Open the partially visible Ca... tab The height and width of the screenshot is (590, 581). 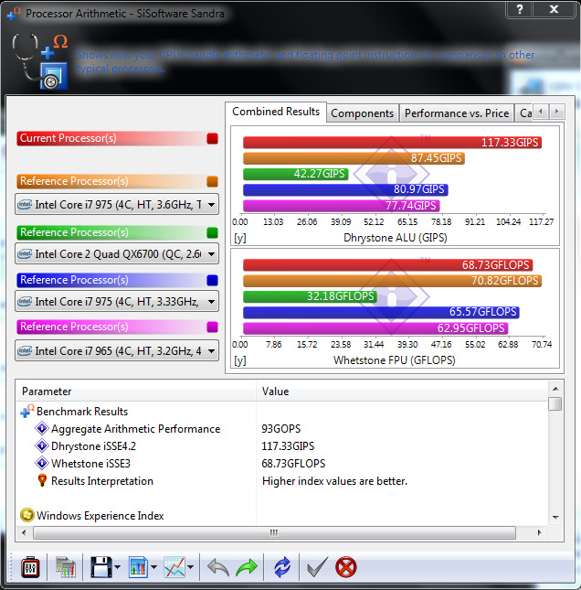525,113
